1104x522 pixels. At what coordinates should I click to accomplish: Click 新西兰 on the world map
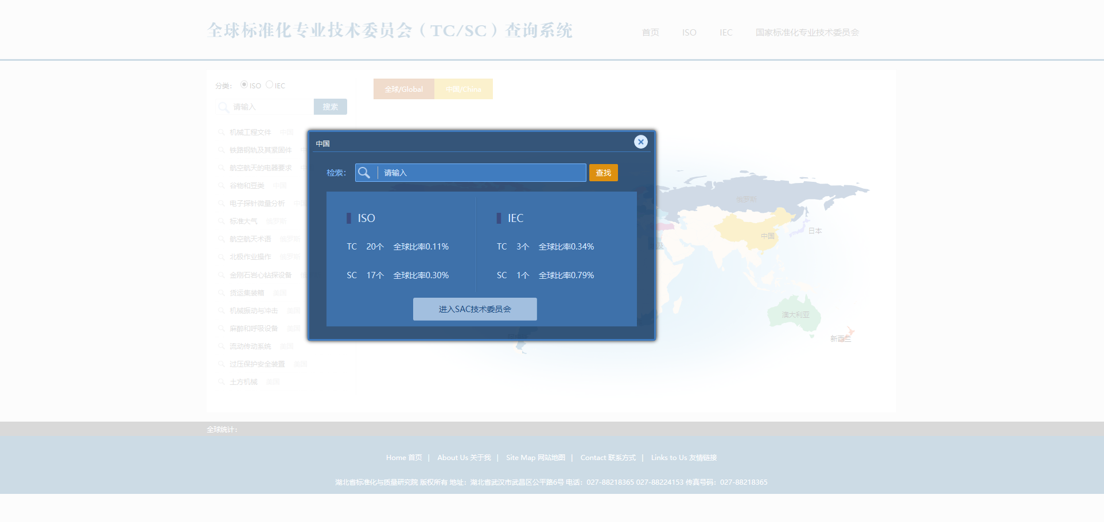click(840, 339)
